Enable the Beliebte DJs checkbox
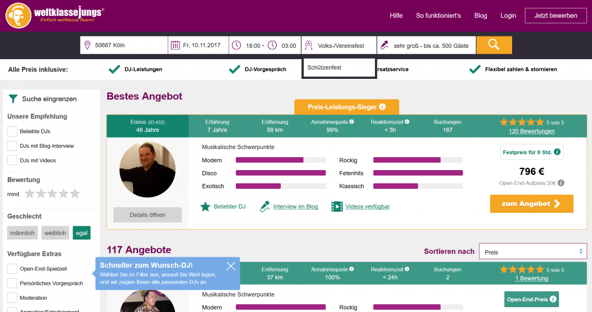Image resolution: width=592 pixels, height=312 pixels. coord(12,132)
